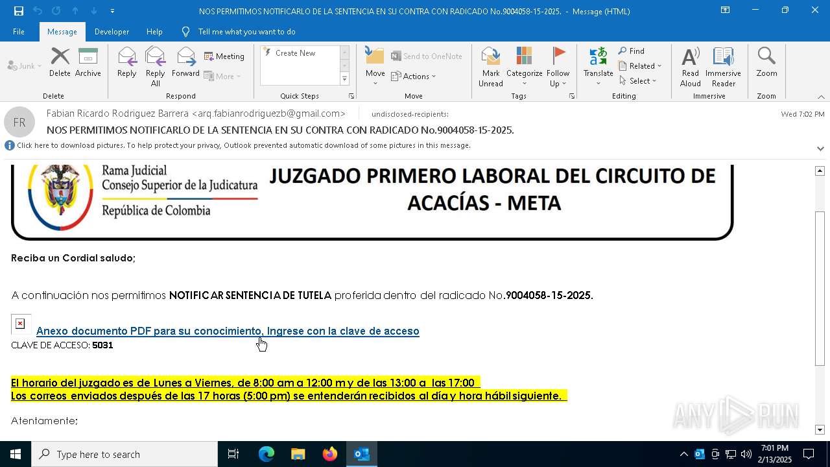Click the Zoom magnifier button
The height and width of the screenshot is (467, 830).
pos(766,62)
